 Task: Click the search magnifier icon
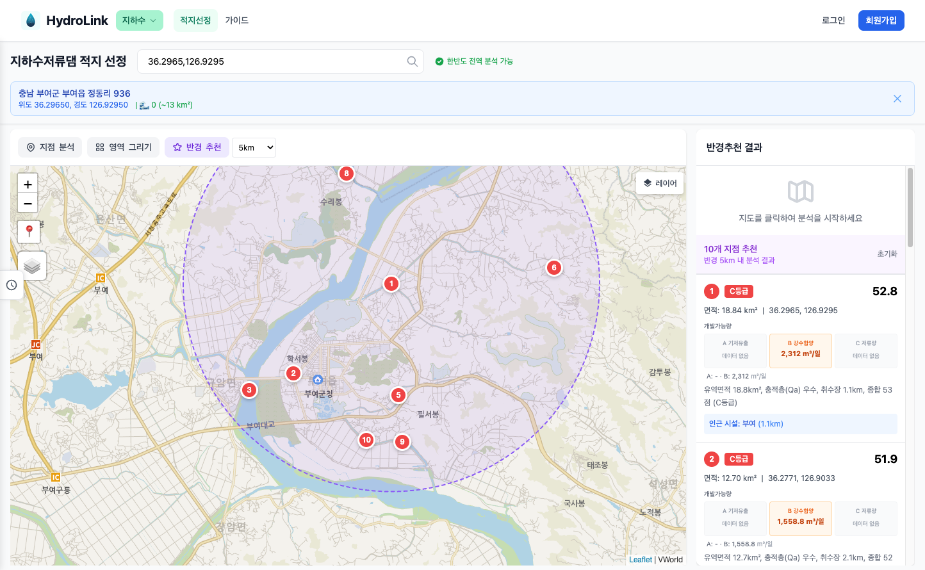click(x=412, y=61)
